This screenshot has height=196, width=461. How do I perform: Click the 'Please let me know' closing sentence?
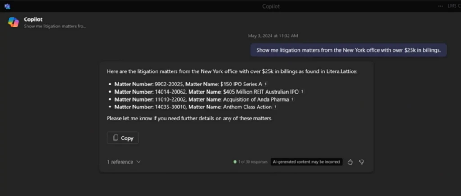point(190,119)
